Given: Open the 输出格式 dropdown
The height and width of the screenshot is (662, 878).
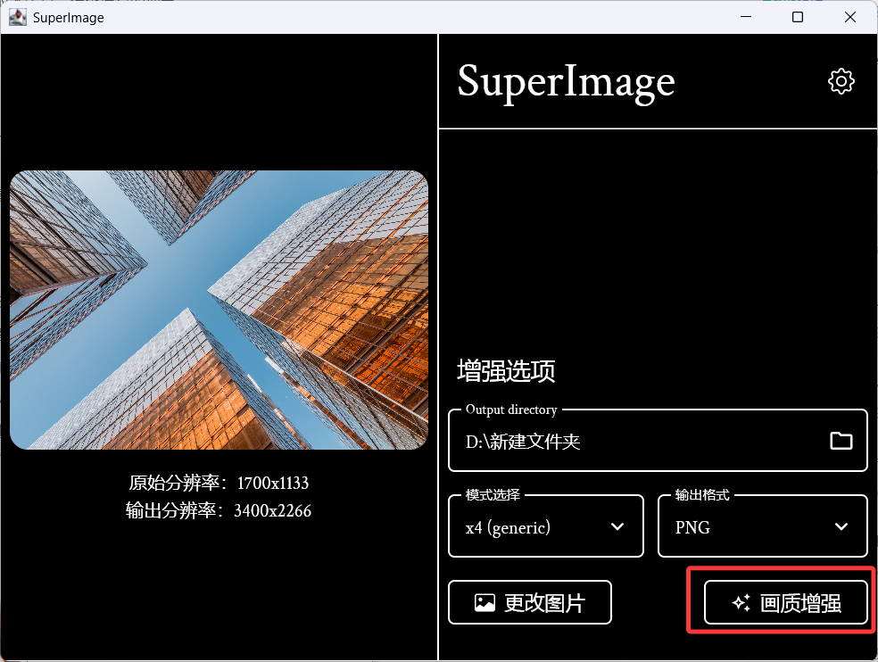Looking at the screenshot, I should [x=762, y=526].
